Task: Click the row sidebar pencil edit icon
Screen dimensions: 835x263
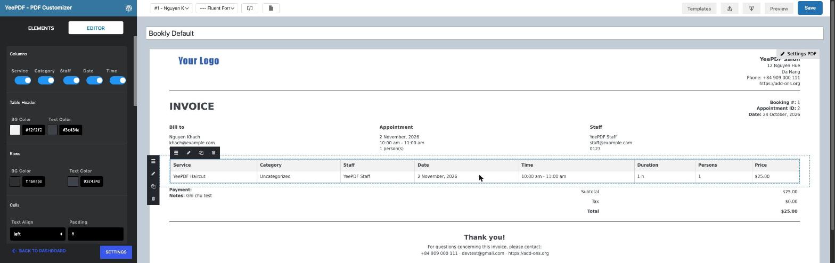Action: (x=153, y=174)
